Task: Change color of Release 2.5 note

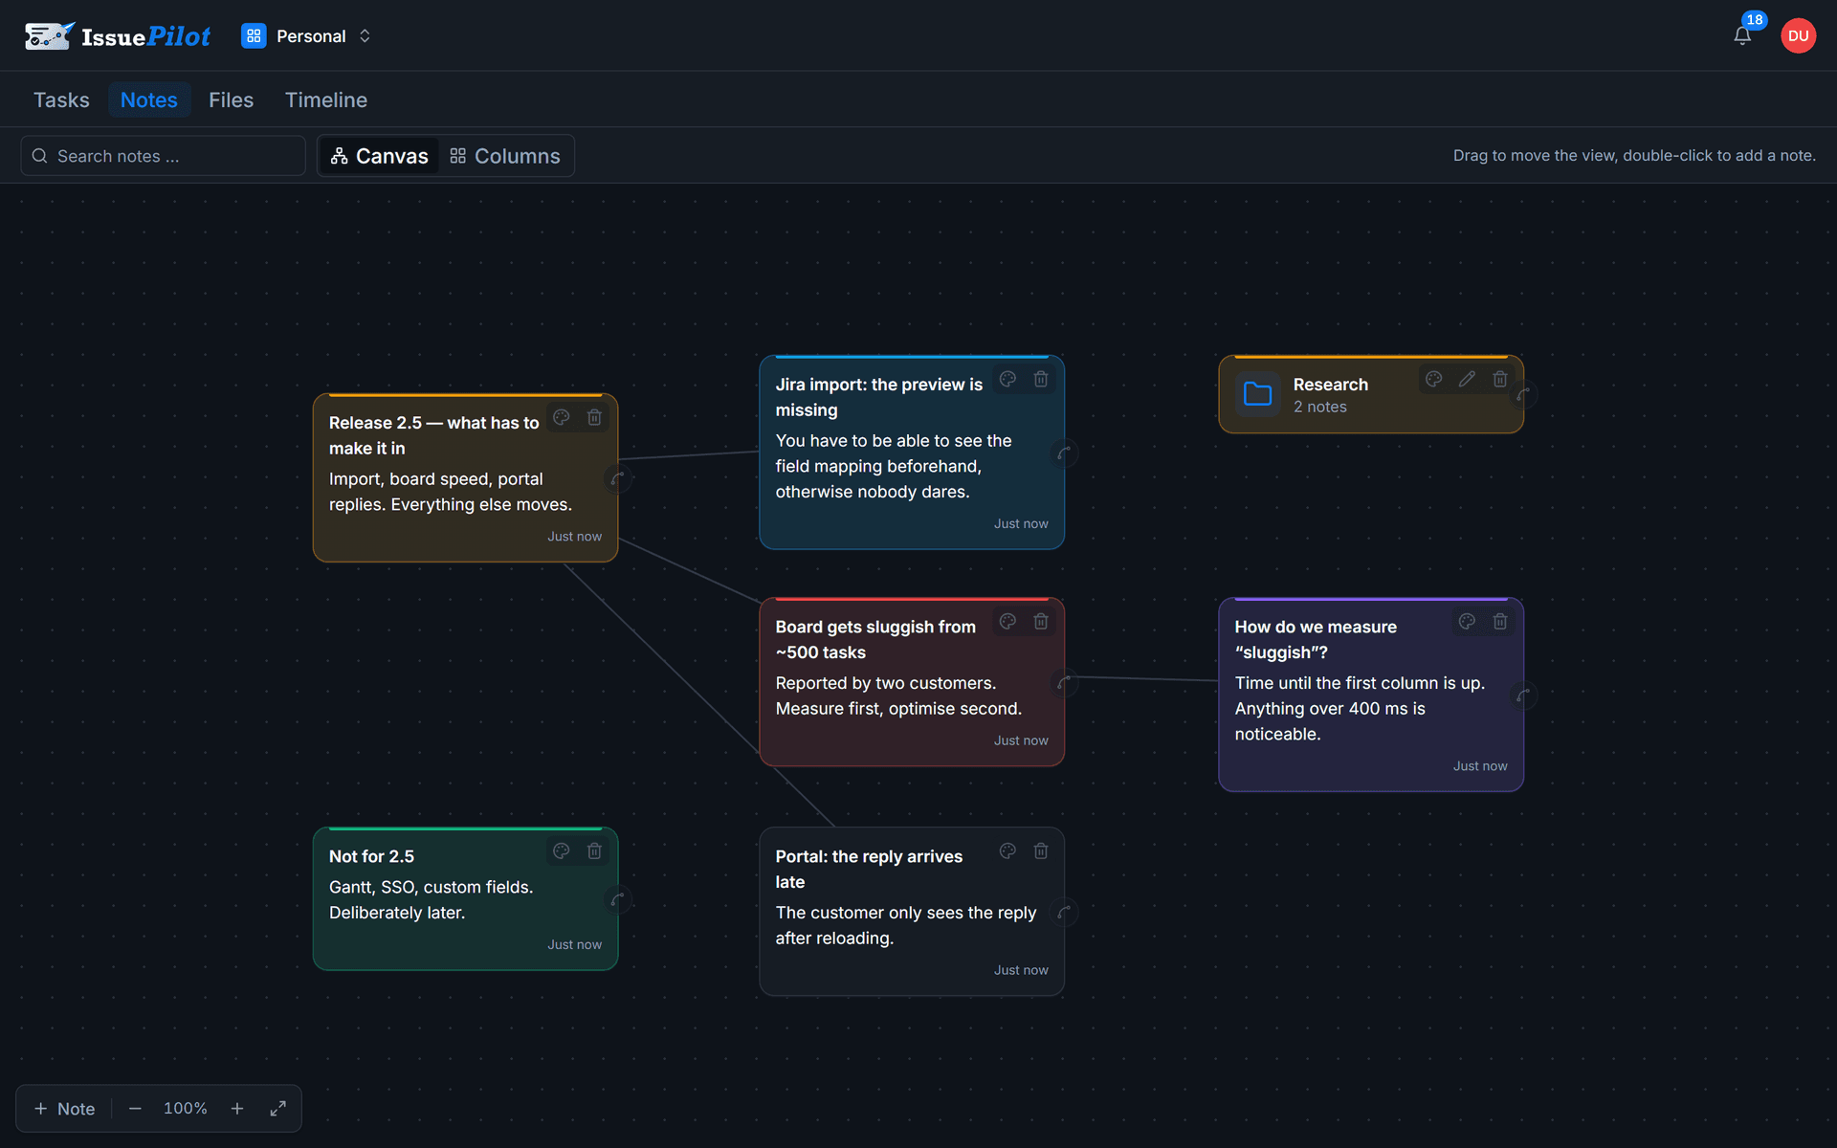Action: click(x=562, y=417)
